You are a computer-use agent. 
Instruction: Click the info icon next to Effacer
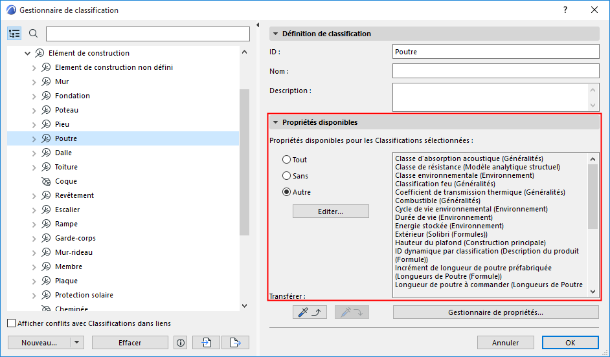tap(181, 343)
